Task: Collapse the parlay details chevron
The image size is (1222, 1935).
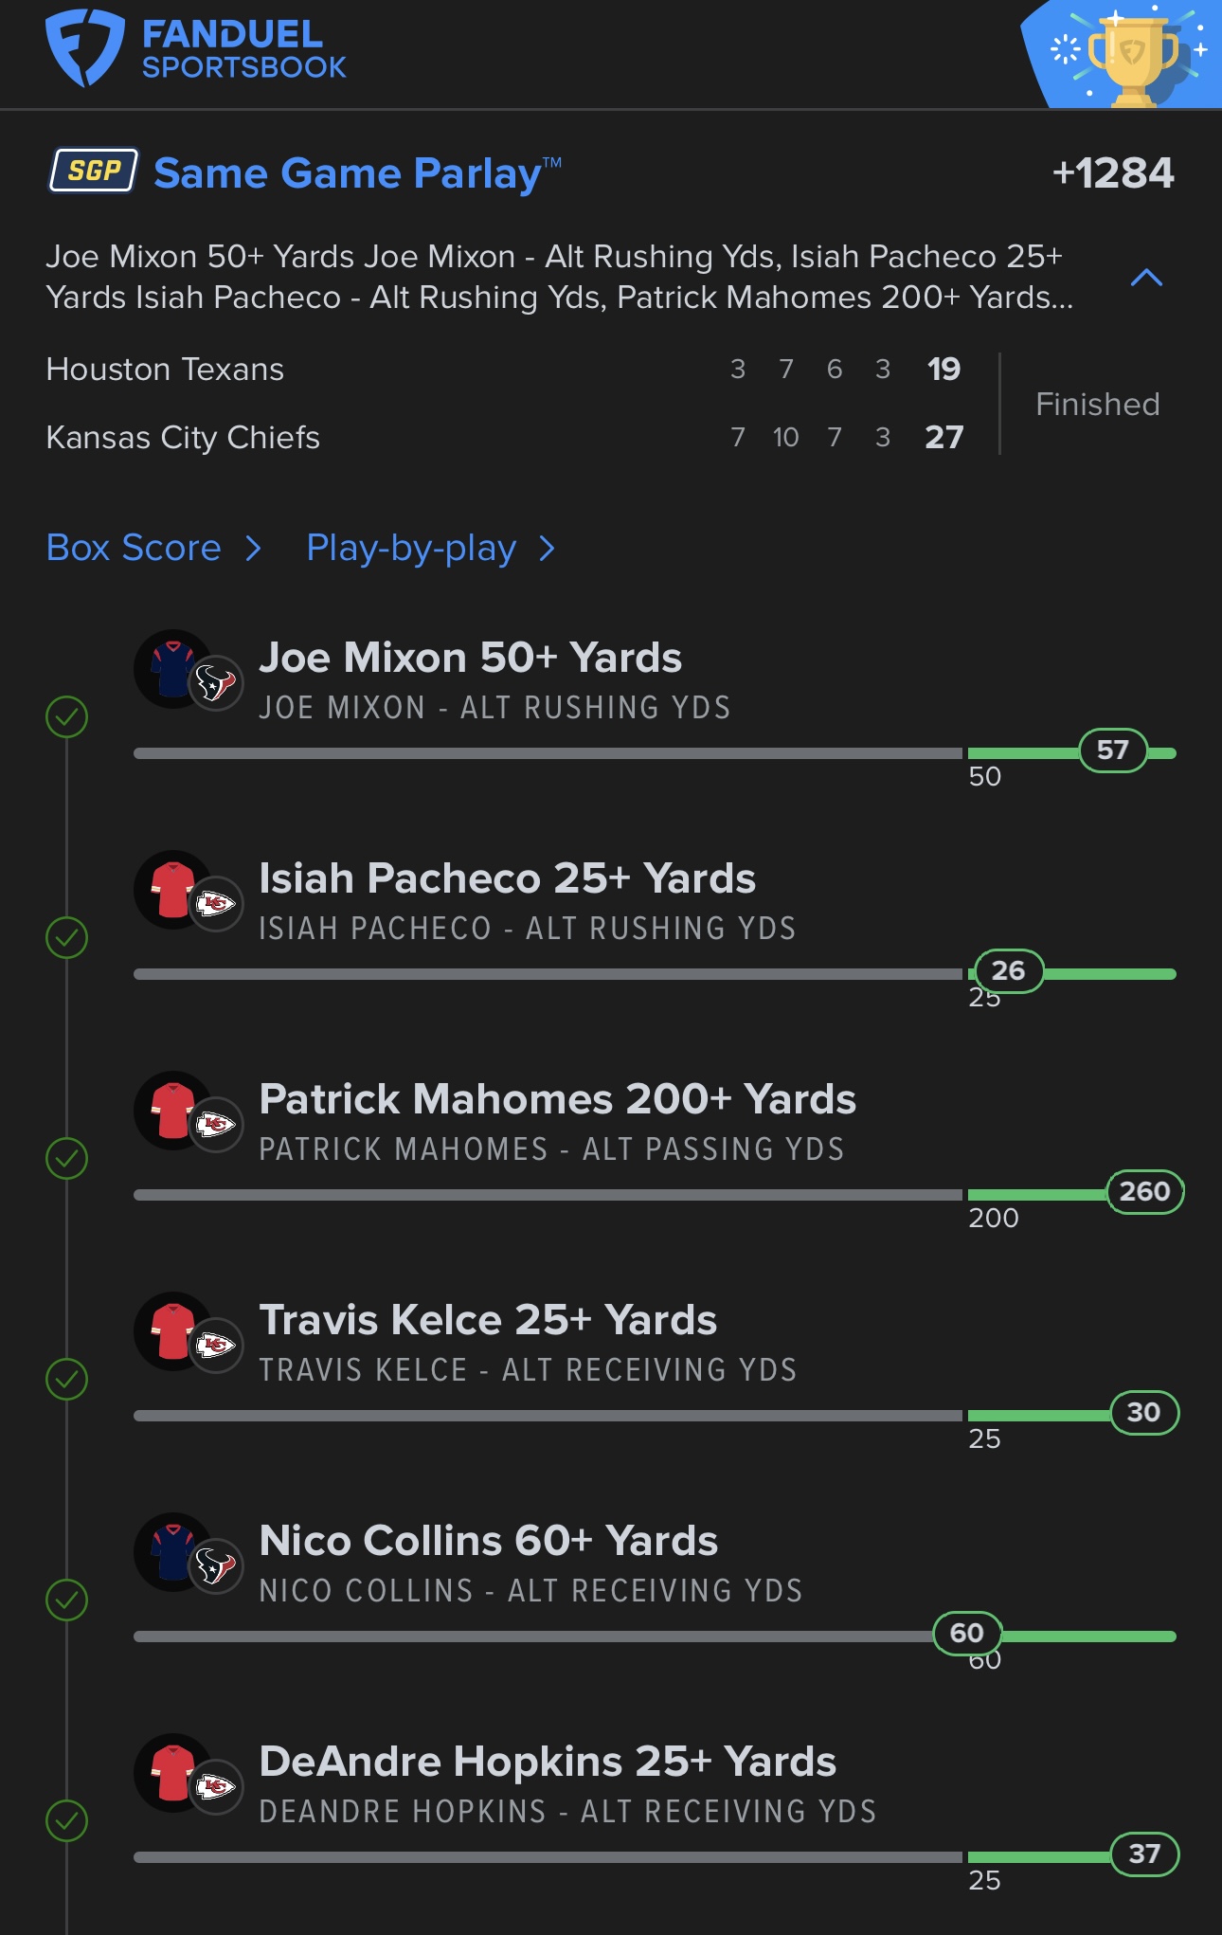Action: point(1146,278)
